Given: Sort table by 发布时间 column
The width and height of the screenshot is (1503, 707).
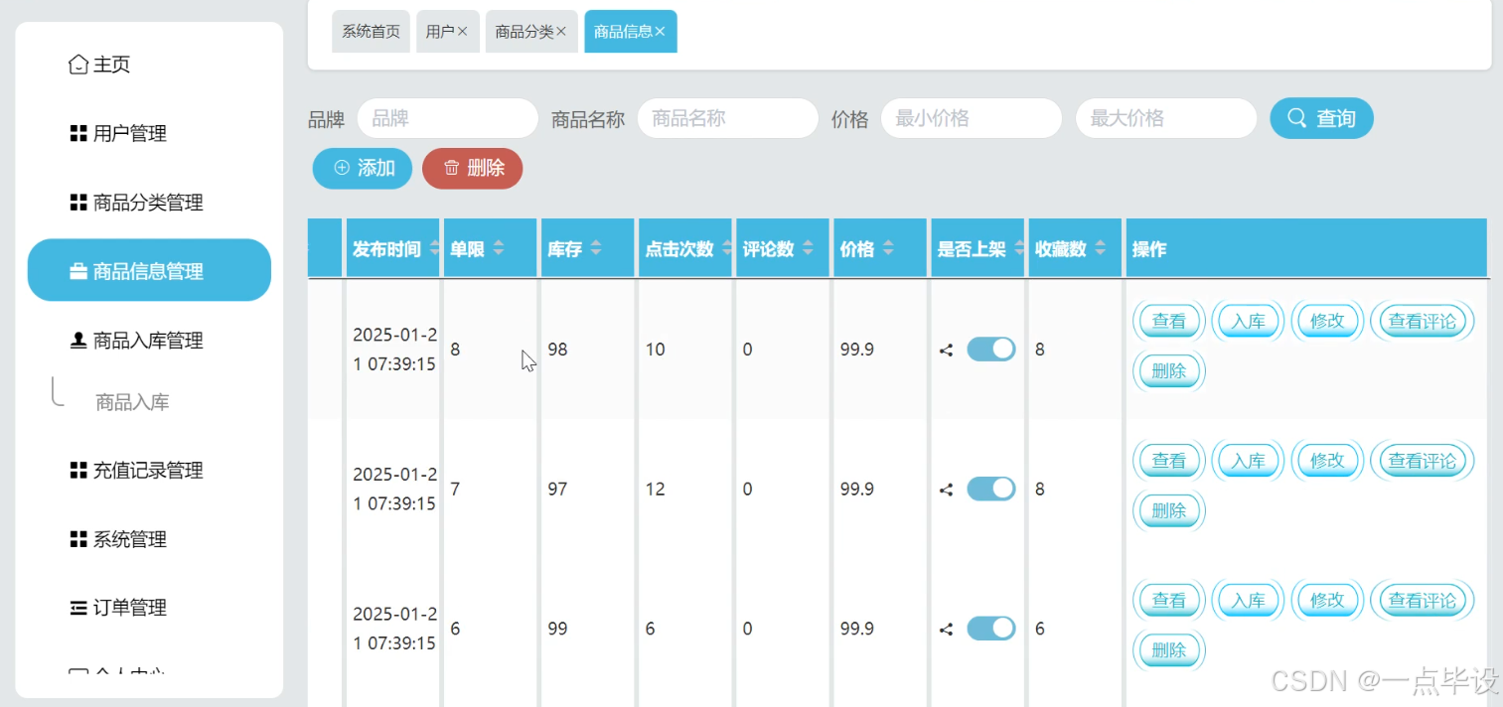Looking at the screenshot, I should pos(433,249).
